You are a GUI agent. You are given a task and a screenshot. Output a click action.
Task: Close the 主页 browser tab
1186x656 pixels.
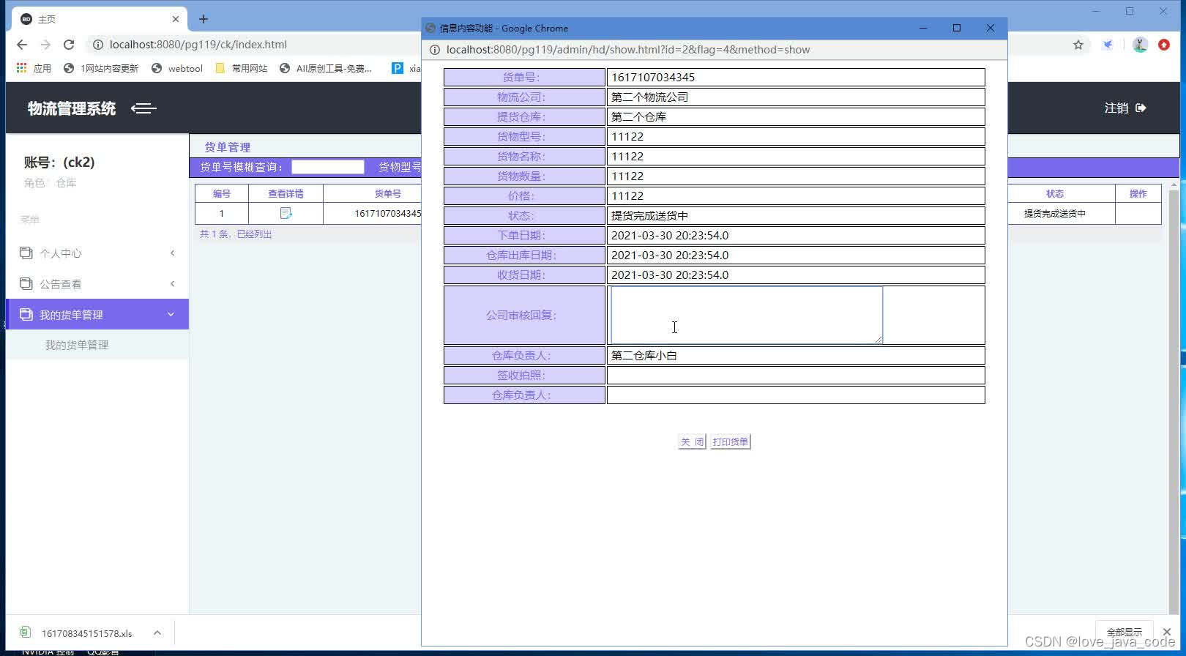(176, 19)
